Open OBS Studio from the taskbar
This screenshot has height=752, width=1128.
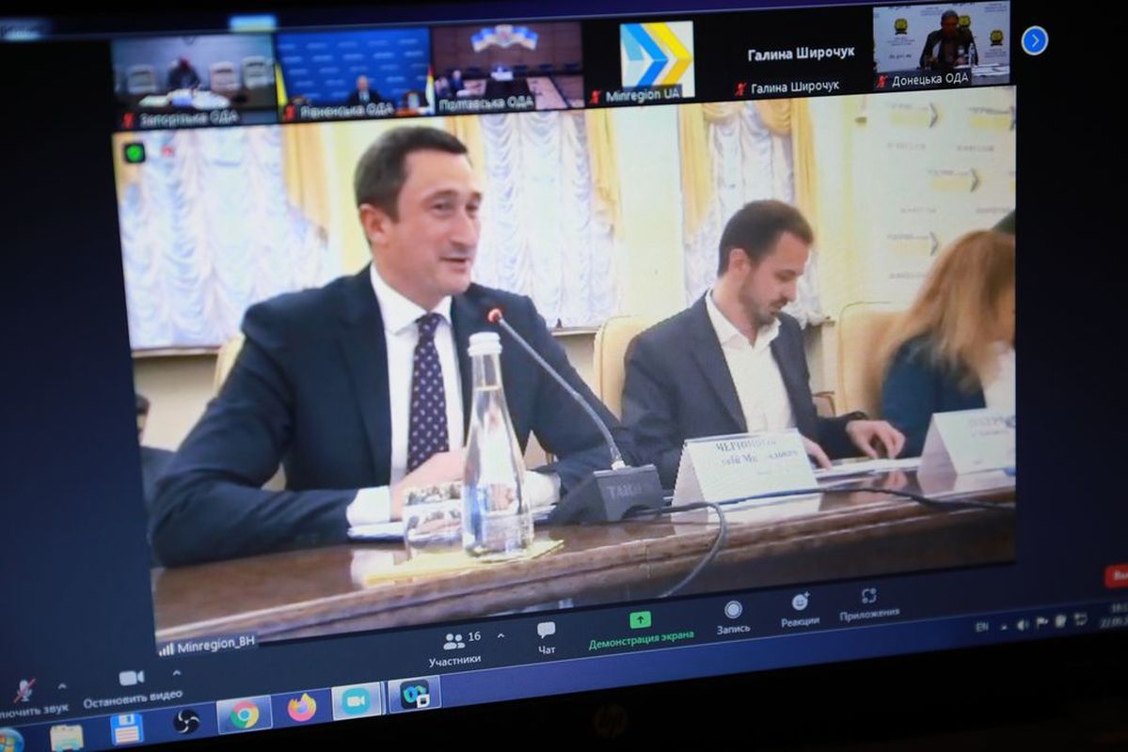pos(186,721)
